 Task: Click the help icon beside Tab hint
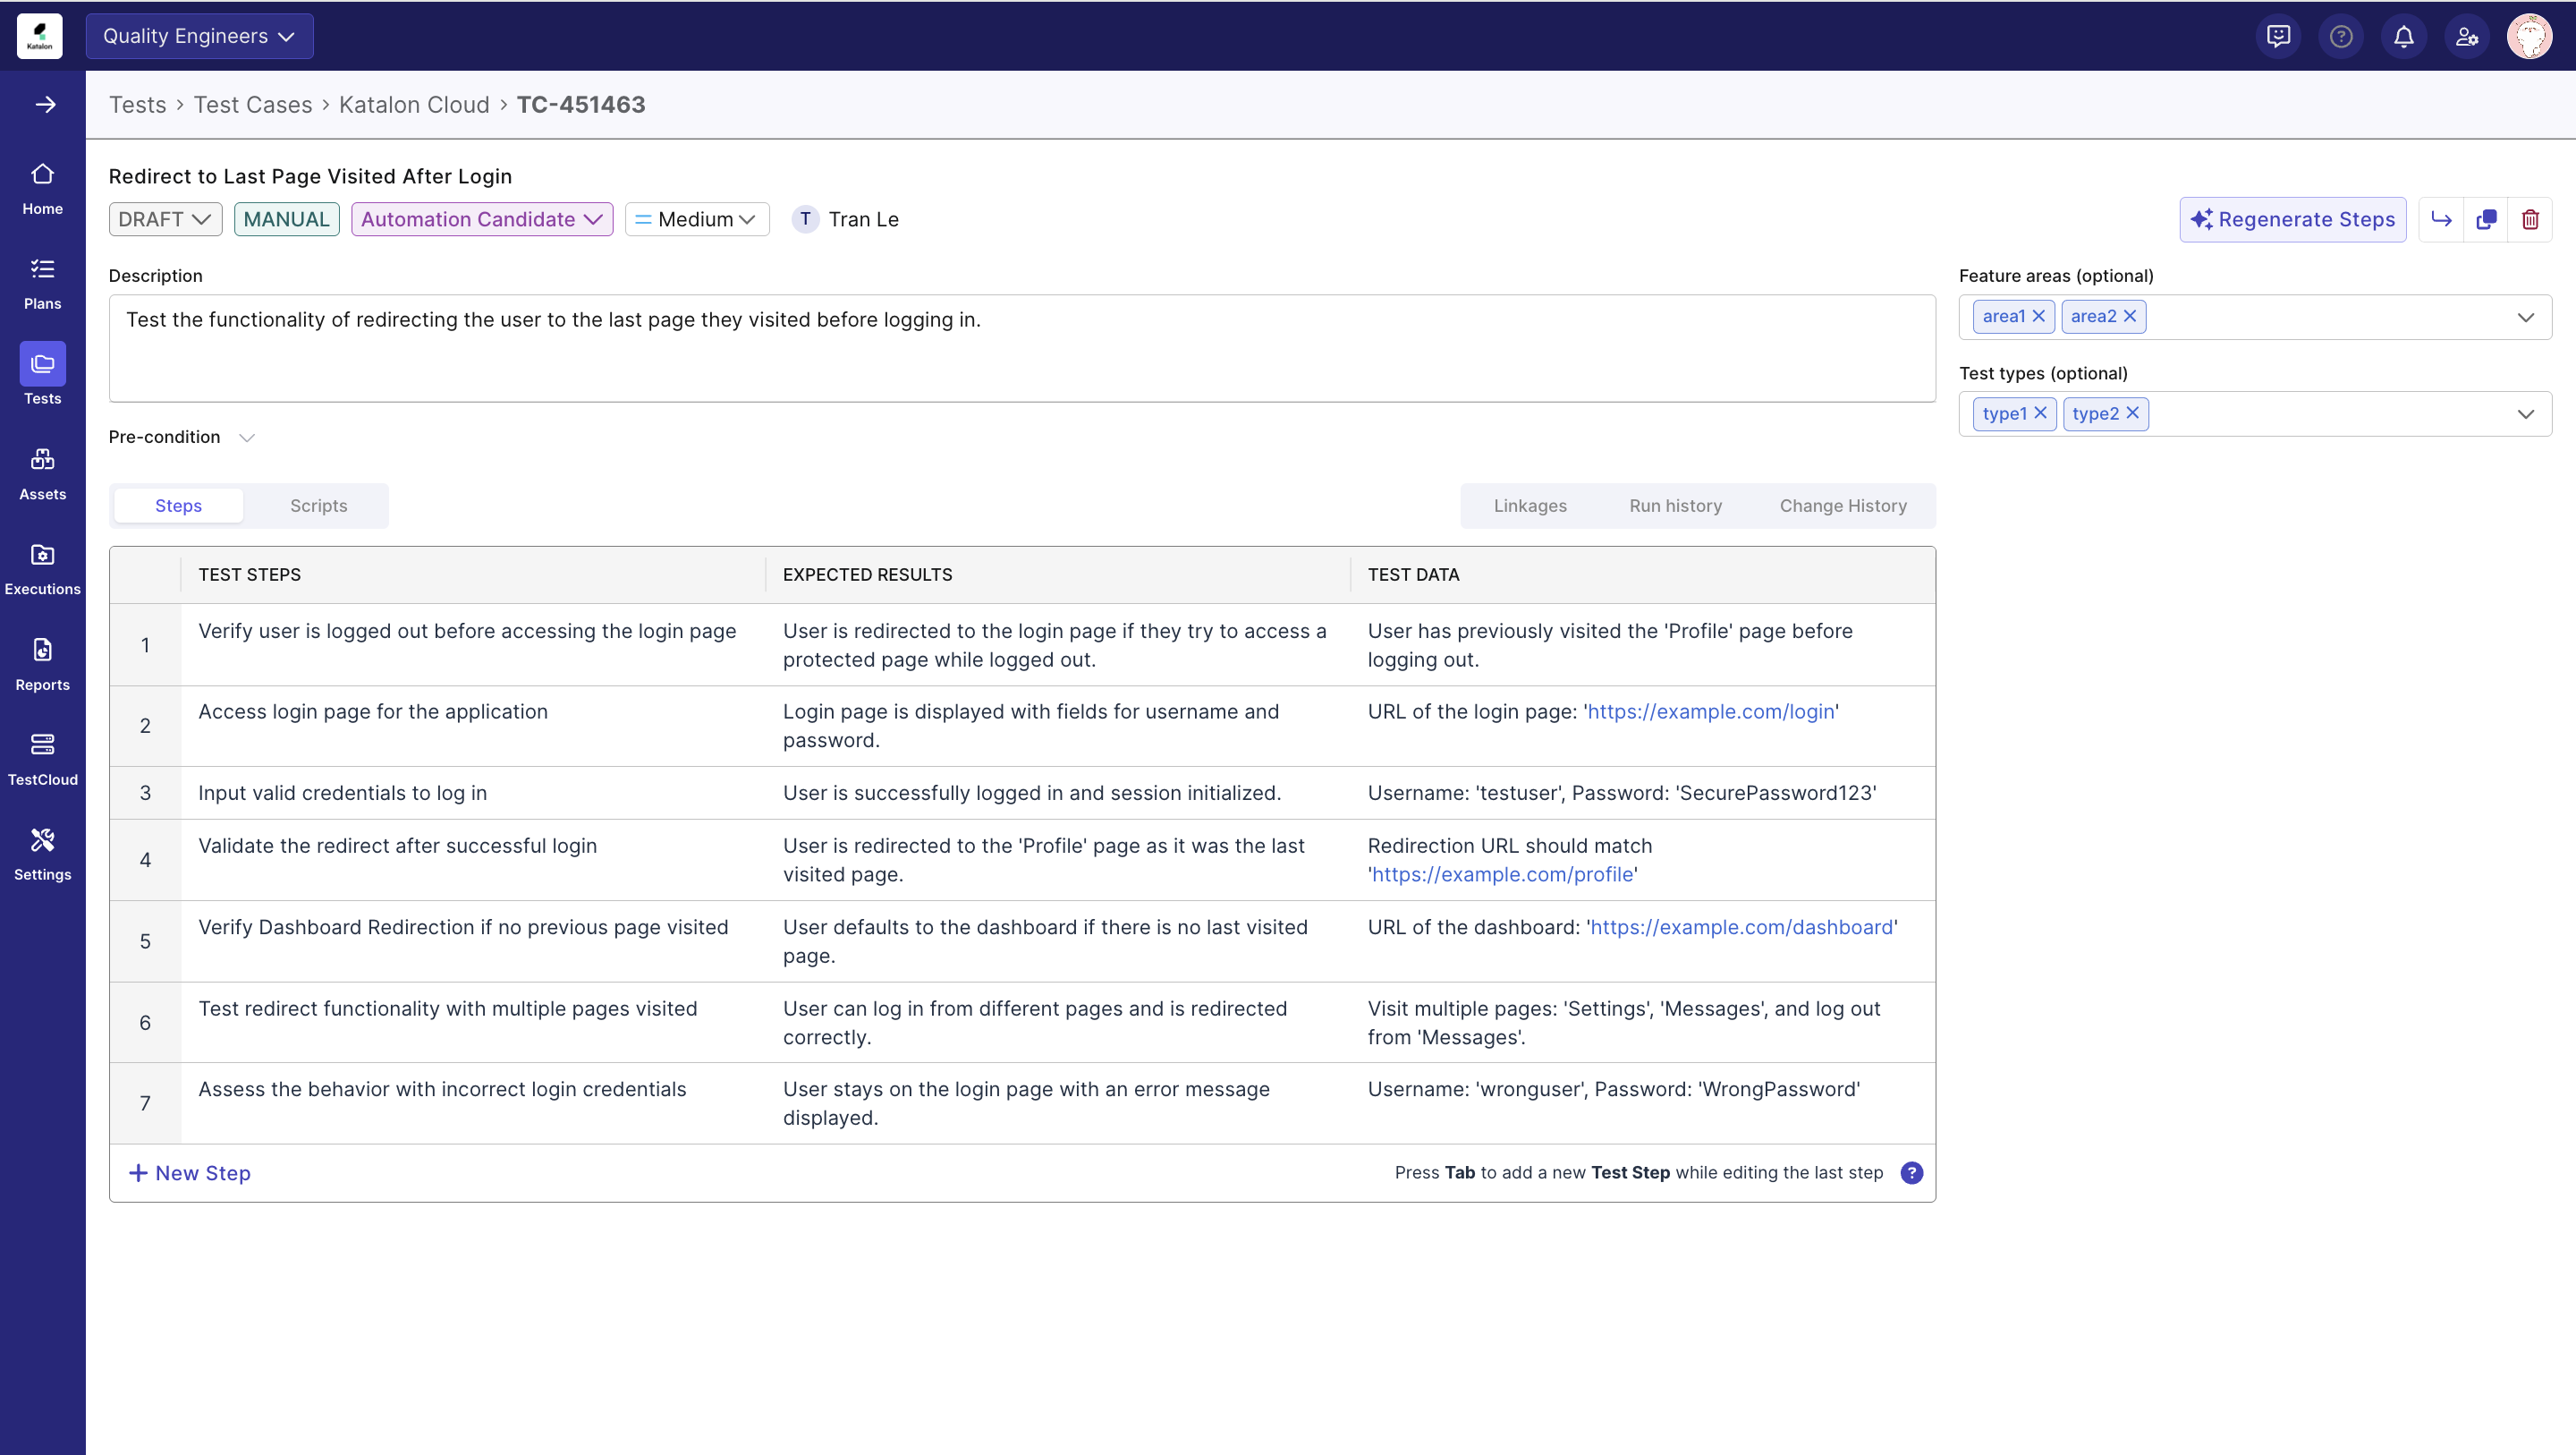coord(1911,1173)
